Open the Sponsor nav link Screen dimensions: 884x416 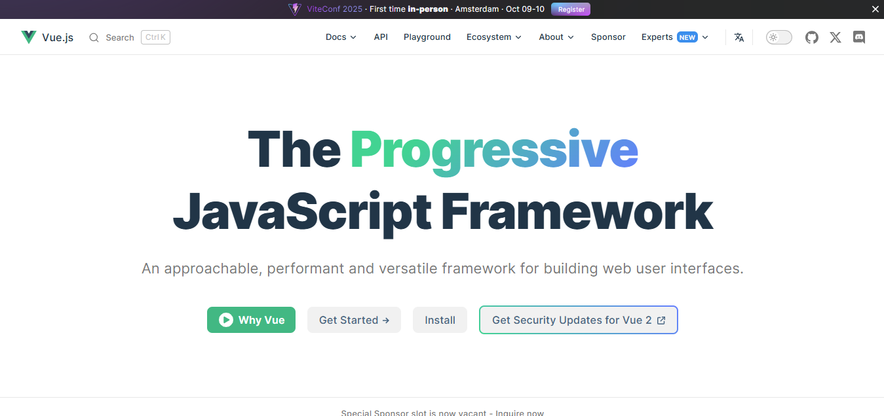click(608, 37)
